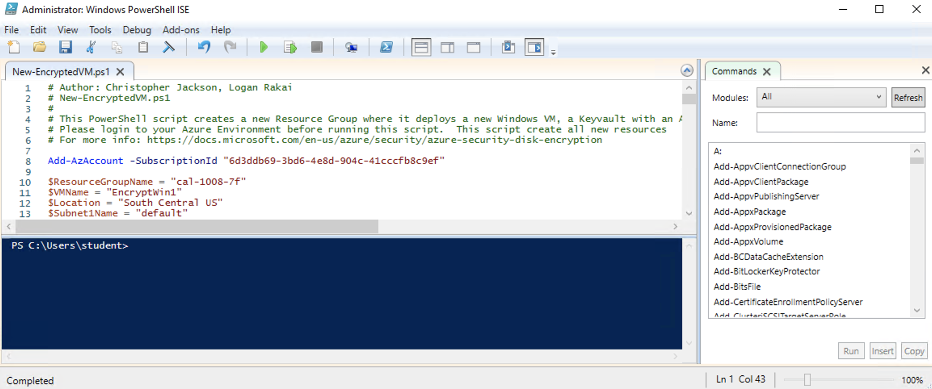Save the script with the floppy disk icon
Screen dimensions: 932x389
pyautogui.click(x=65, y=48)
